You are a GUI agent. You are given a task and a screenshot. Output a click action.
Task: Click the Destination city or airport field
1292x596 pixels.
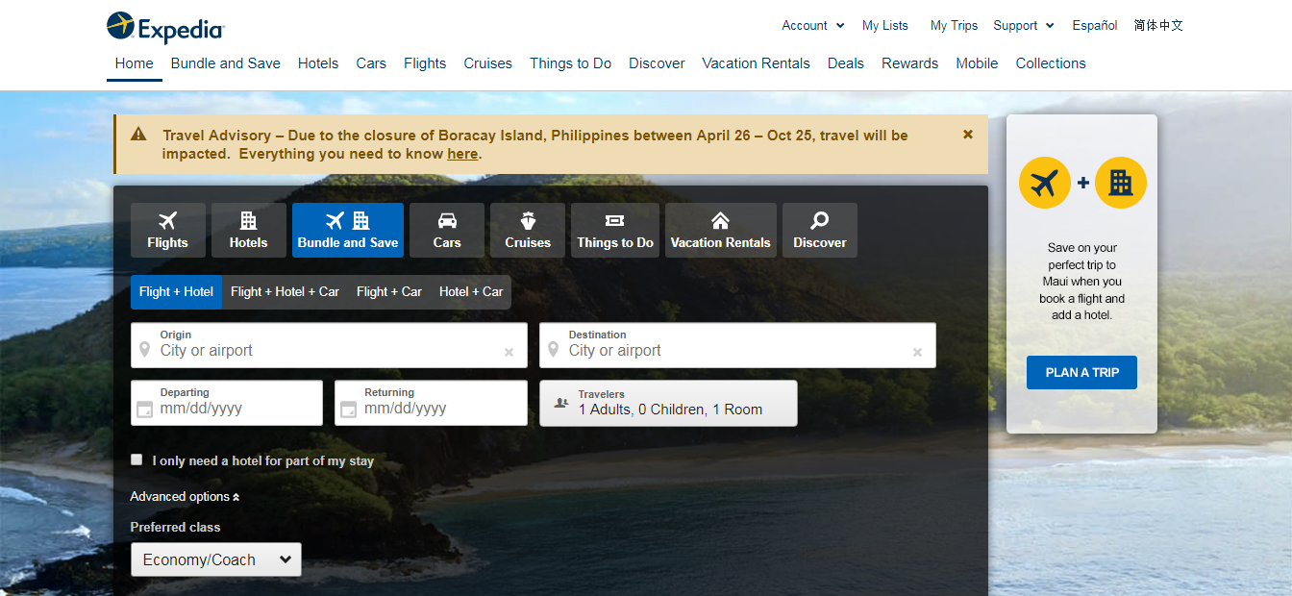737,345
